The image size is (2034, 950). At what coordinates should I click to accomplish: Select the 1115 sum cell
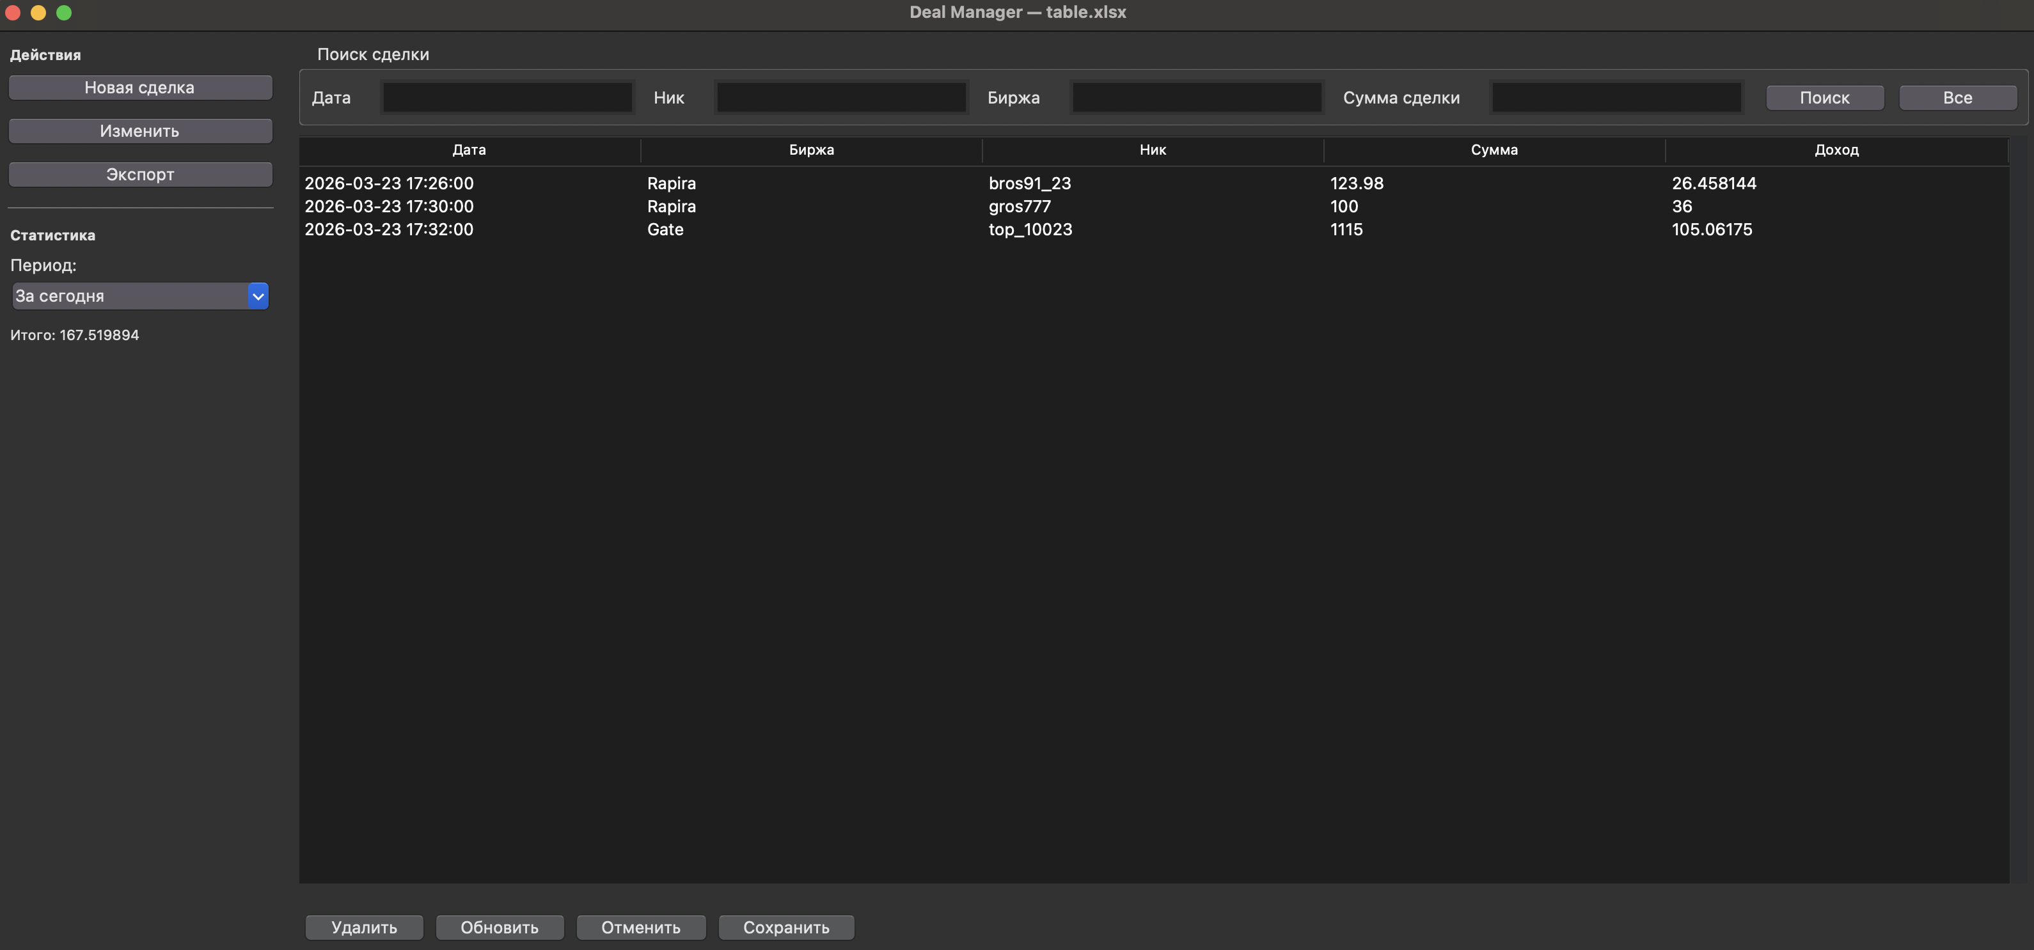click(x=1495, y=230)
